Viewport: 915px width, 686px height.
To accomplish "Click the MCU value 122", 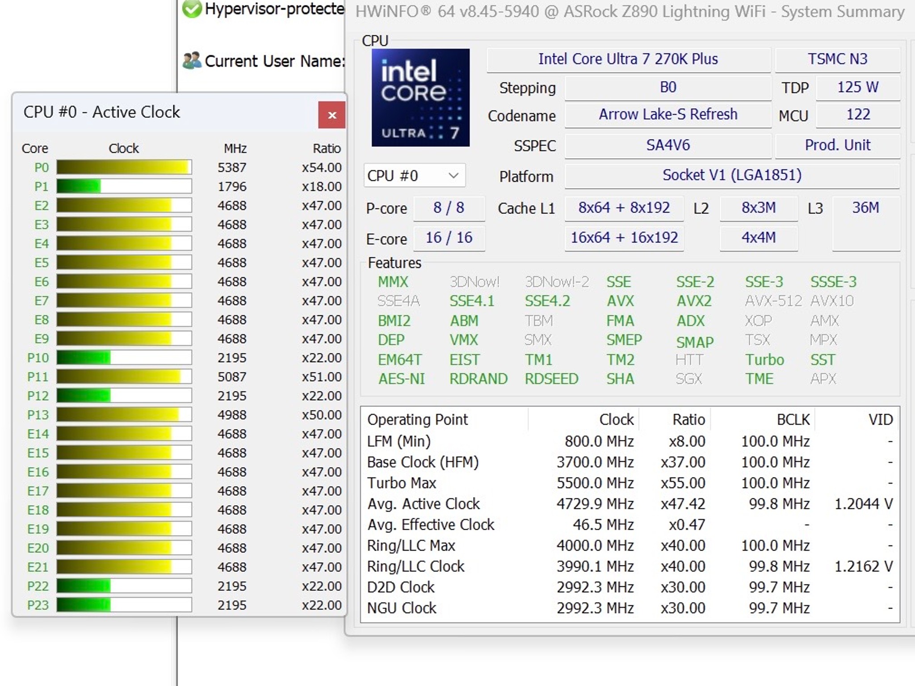I will [x=858, y=115].
